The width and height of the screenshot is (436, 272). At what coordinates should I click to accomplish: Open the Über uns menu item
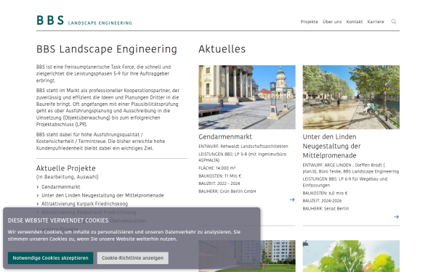coord(332,22)
